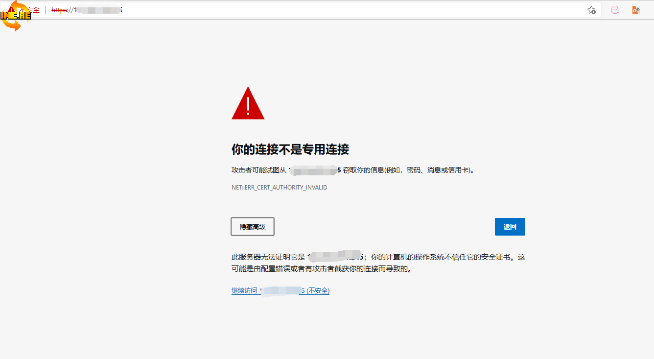This screenshot has width=654, height=359.
Task: Click the struck-through https text in the URL
Action: click(x=59, y=10)
